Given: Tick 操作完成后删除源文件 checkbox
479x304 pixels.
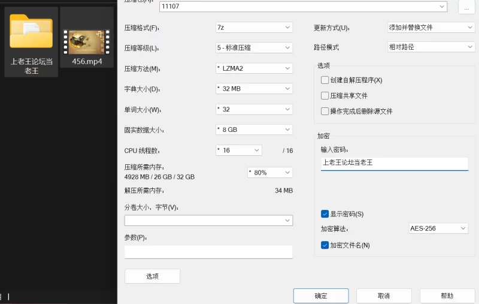Looking at the screenshot, I should click(325, 112).
